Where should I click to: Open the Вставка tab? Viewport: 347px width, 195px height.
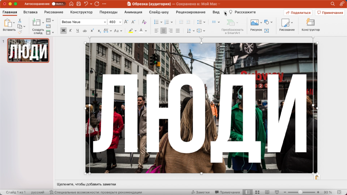(30, 12)
